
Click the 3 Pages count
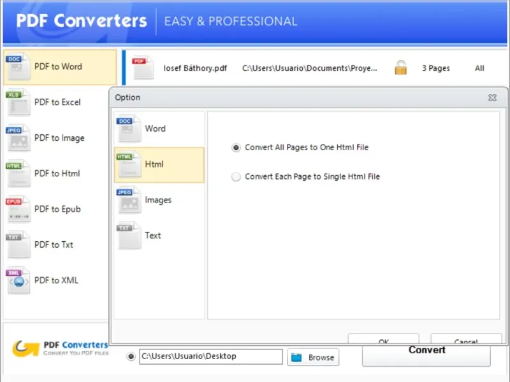(436, 68)
